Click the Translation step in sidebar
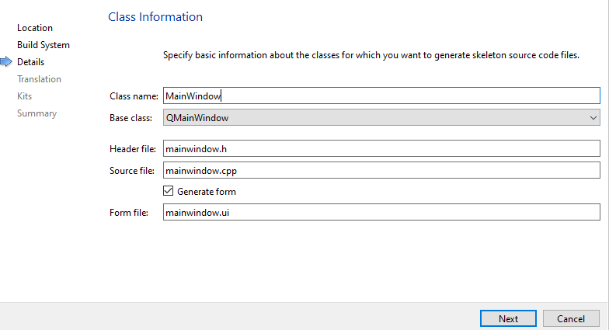609x330 pixels. point(39,79)
